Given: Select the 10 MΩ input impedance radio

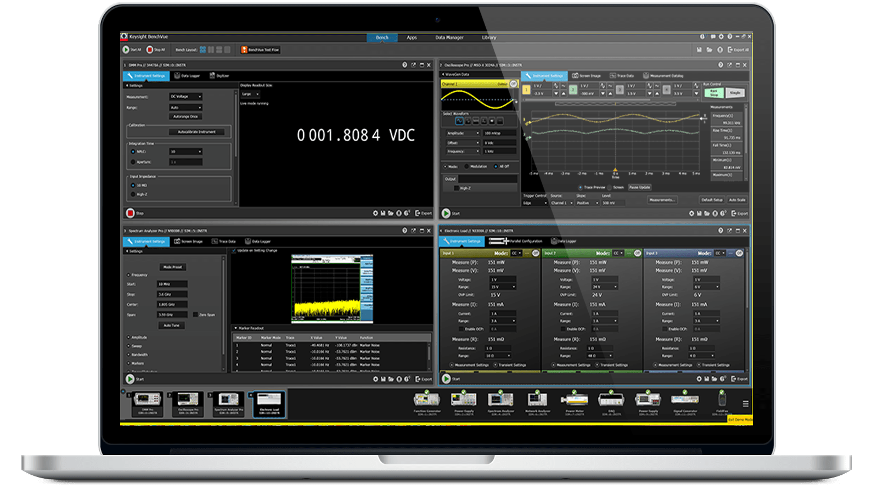Looking at the screenshot, I should point(133,186).
